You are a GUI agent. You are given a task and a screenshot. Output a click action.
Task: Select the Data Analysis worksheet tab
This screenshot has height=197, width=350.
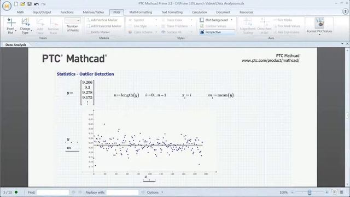(x=16, y=45)
